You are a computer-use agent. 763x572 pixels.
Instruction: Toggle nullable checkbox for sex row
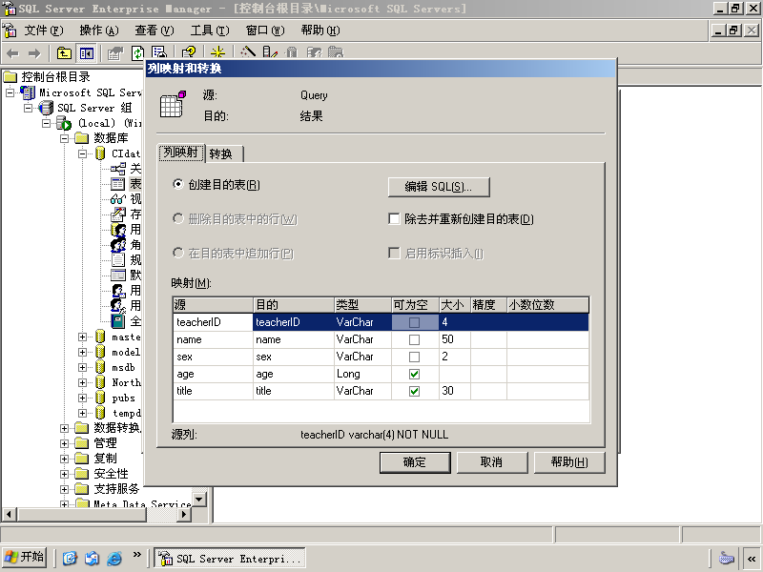(414, 357)
